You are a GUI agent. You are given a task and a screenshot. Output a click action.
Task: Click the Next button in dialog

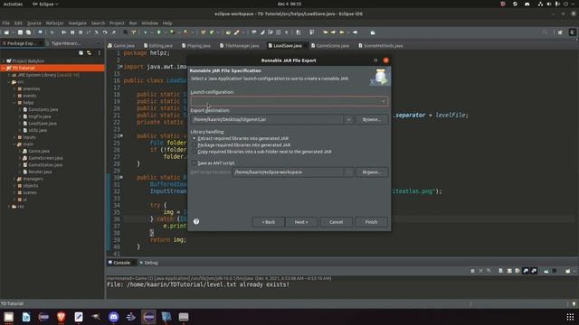click(x=301, y=222)
